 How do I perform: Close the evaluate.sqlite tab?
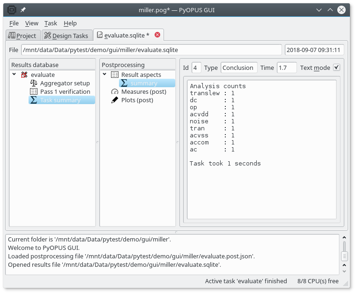point(157,35)
